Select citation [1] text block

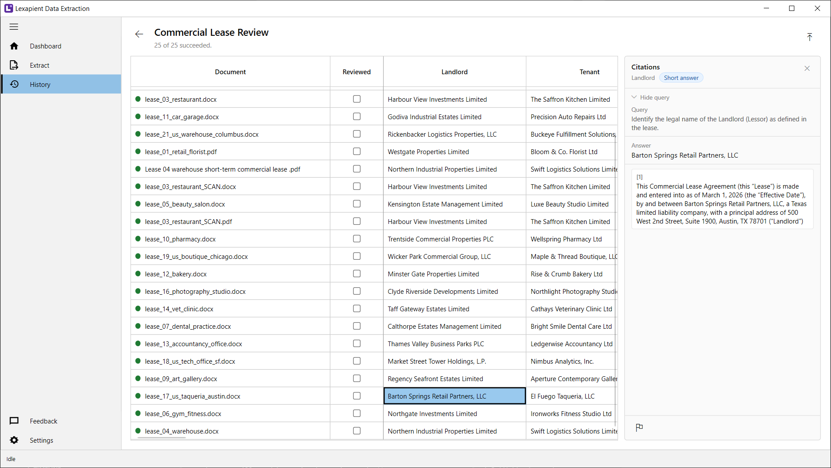click(722, 199)
